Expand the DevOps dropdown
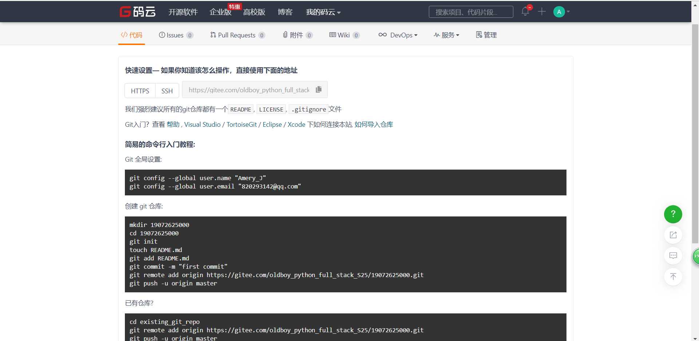Image resolution: width=699 pixels, height=341 pixels. [x=398, y=35]
